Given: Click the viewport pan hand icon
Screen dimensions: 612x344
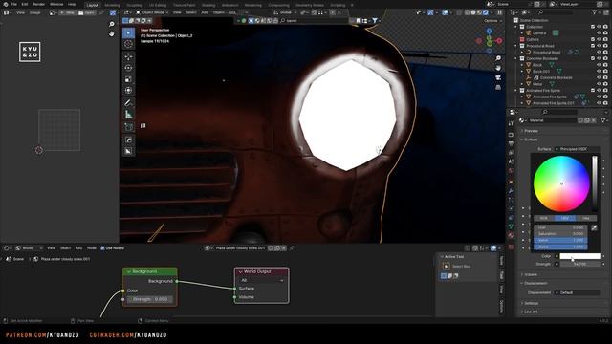Looking at the screenshot, I should (x=498, y=68).
